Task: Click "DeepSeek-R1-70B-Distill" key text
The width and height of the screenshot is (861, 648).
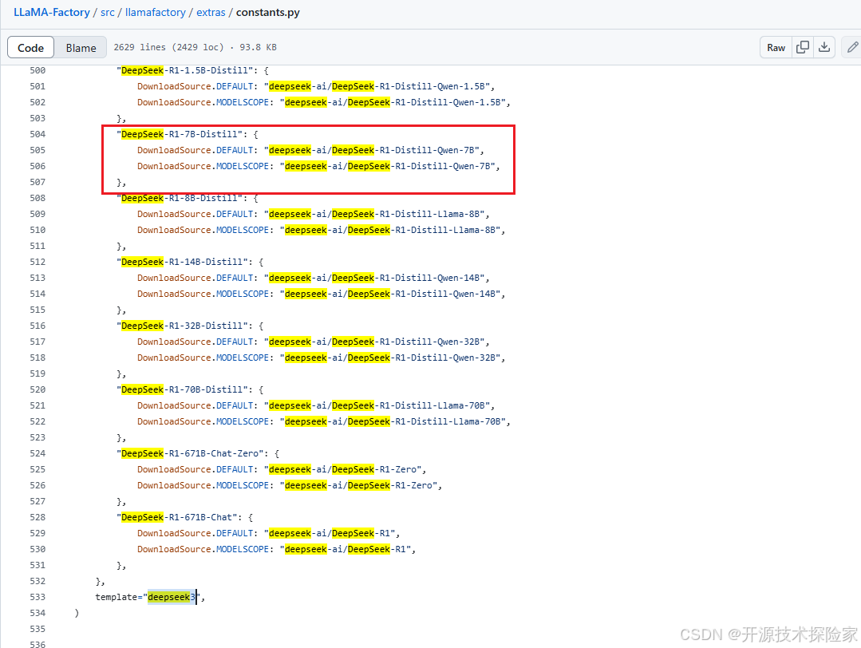Action: (182, 389)
